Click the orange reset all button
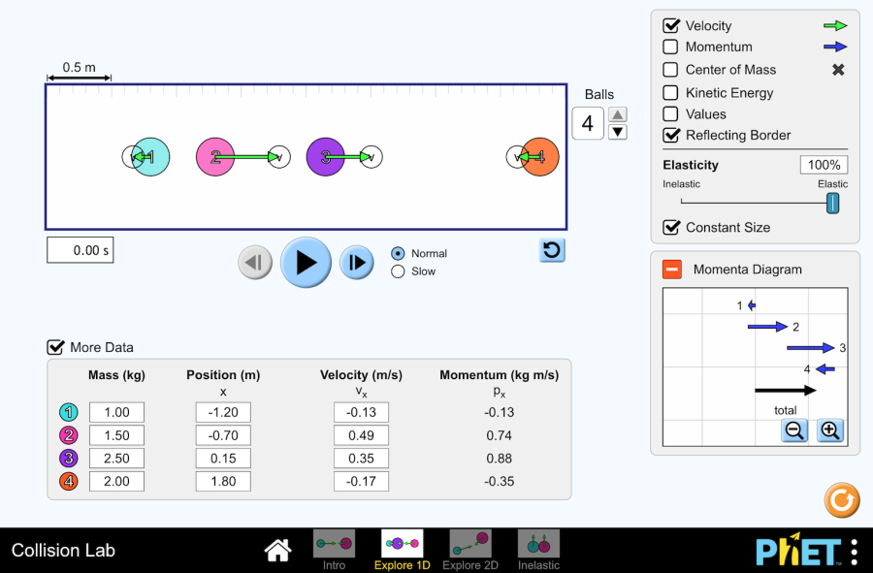 coord(841,500)
